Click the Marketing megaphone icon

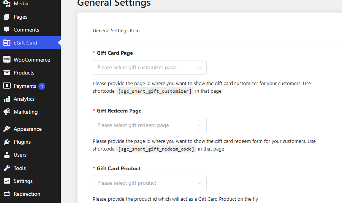(7, 112)
